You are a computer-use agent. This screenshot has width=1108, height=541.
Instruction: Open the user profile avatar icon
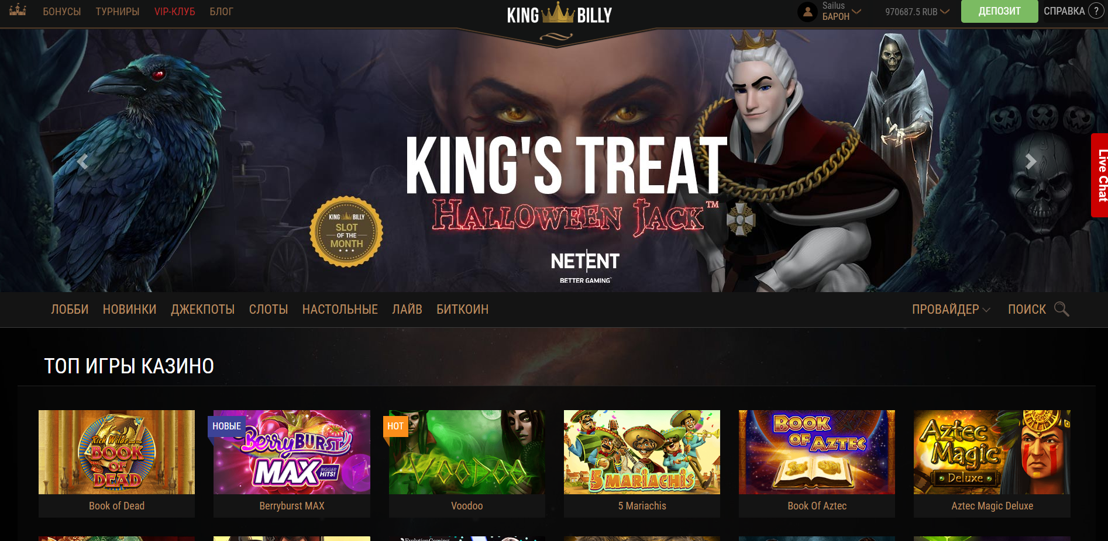(x=807, y=11)
